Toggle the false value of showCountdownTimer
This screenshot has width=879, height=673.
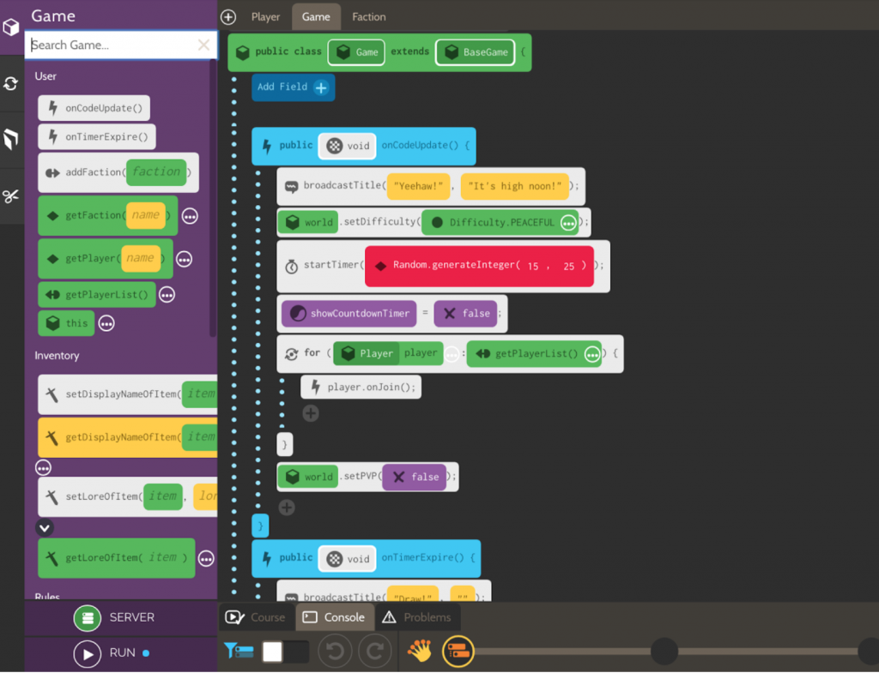click(x=466, y=314)
